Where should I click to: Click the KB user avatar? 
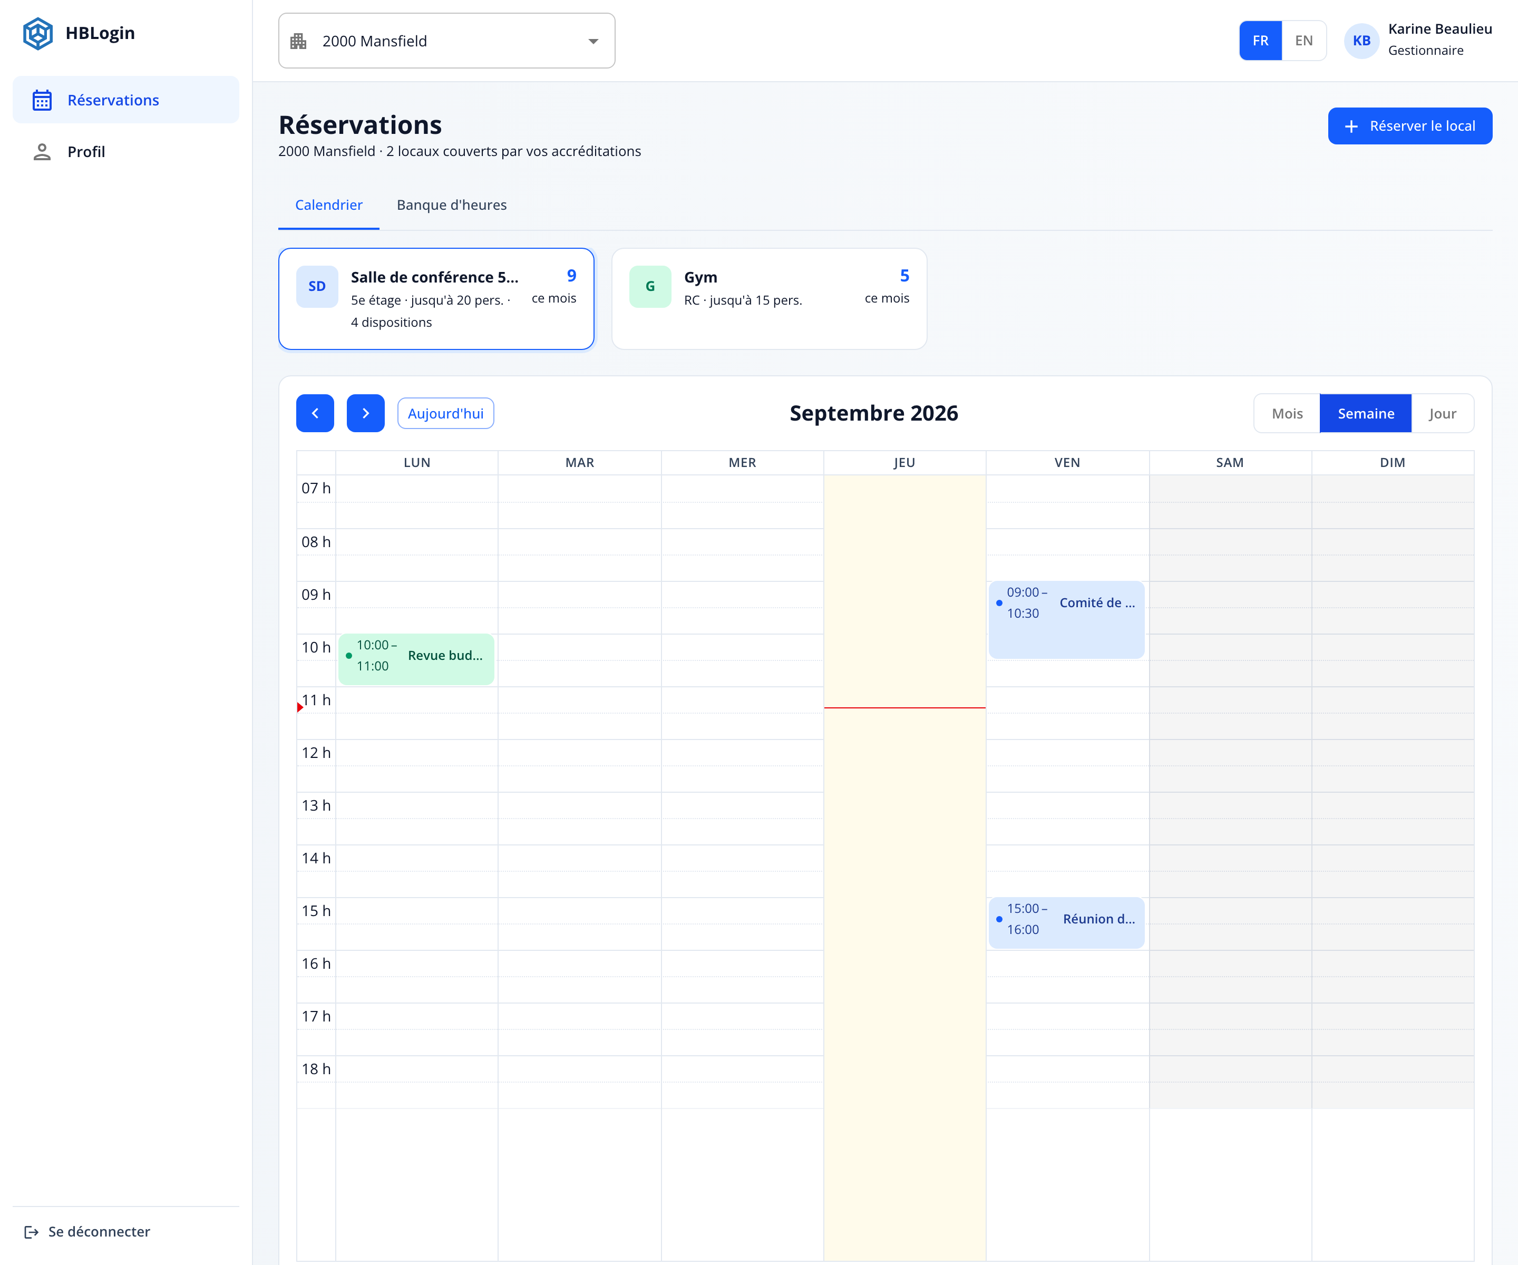point(1361,41)
